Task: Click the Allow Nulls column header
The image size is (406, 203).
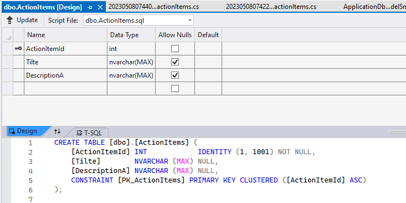Action: 175,35
